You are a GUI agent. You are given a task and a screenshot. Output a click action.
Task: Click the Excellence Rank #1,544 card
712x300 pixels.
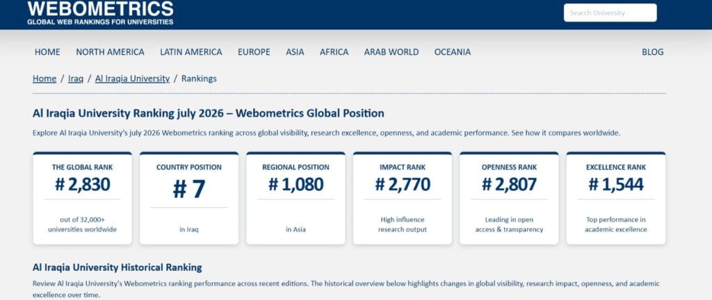pos(616,198)
